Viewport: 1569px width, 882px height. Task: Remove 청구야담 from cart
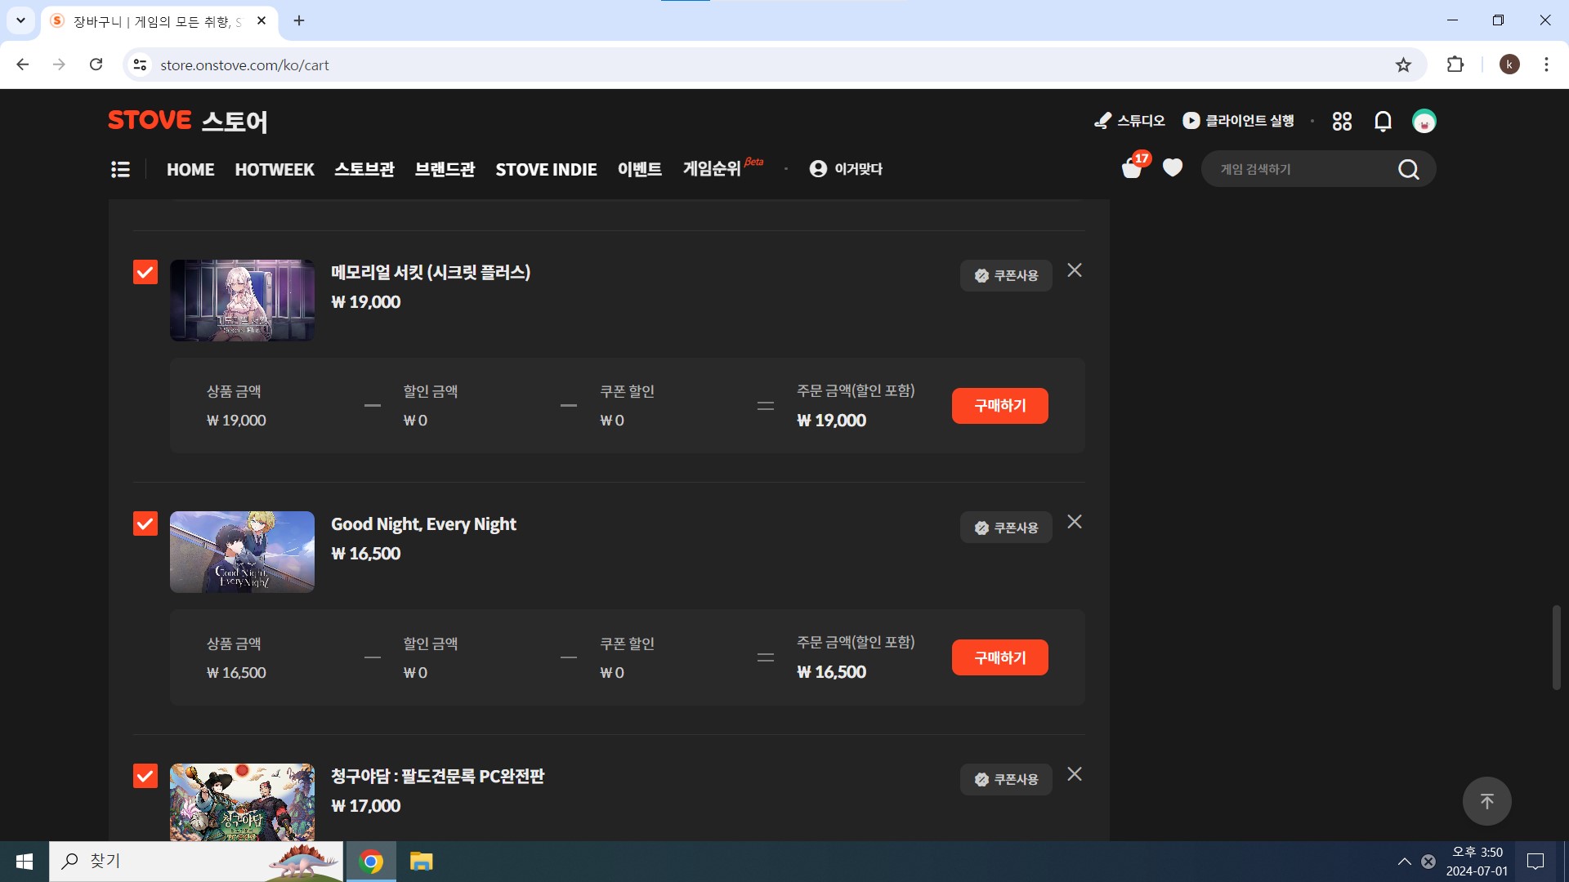coord(1075,774)
